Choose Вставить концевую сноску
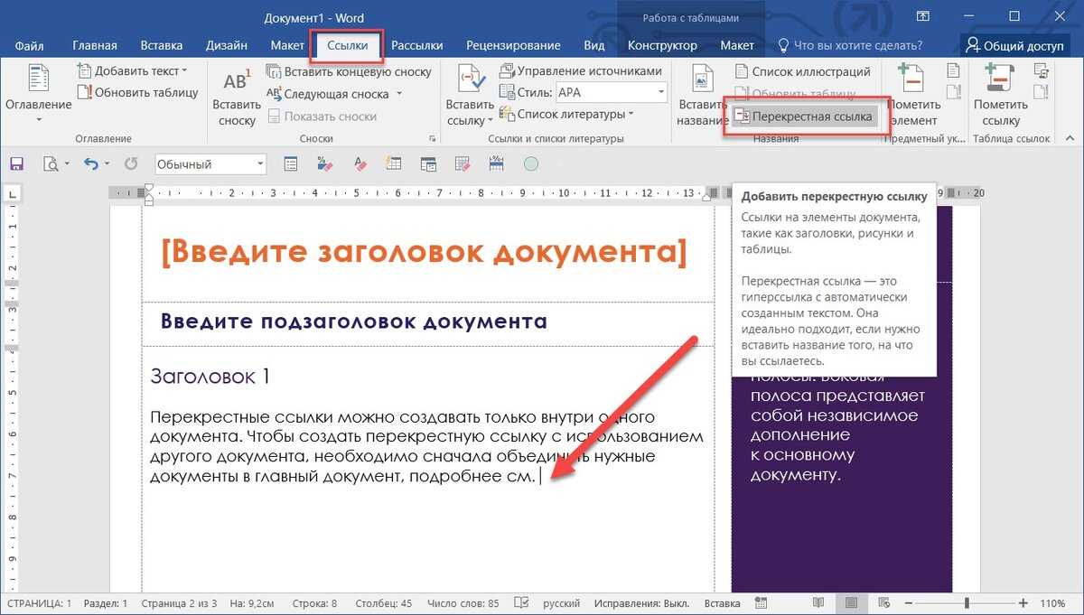The height and width of the screenshot is (615, 1084). tap(349, 71)
